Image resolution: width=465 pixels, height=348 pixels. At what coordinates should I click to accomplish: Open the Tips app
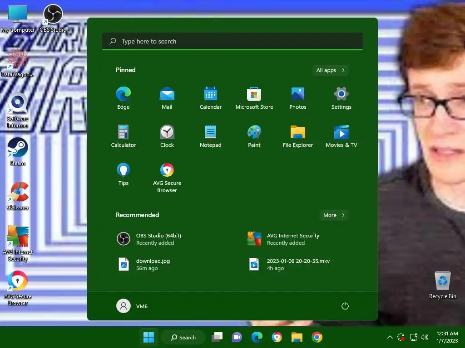pos(124,174)
